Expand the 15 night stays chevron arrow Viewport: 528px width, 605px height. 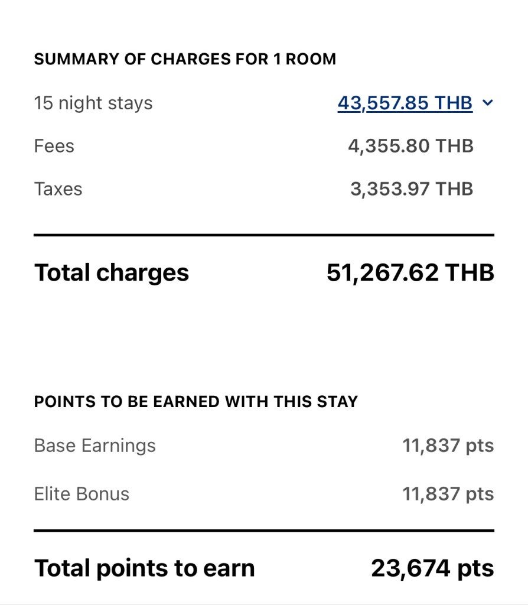[487, 103]
